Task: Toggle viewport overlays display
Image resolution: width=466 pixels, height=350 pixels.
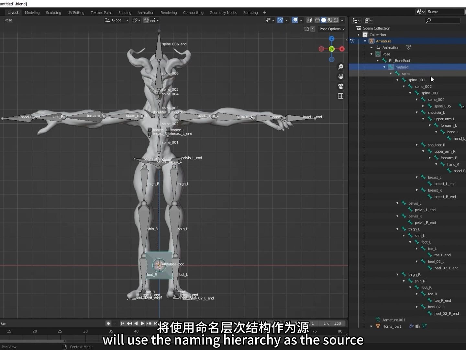Action: (x=295, y=20)
